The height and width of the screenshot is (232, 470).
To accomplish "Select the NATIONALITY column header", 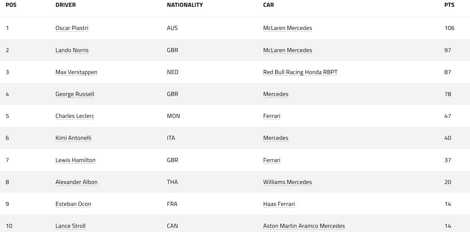I will [185, 5].
